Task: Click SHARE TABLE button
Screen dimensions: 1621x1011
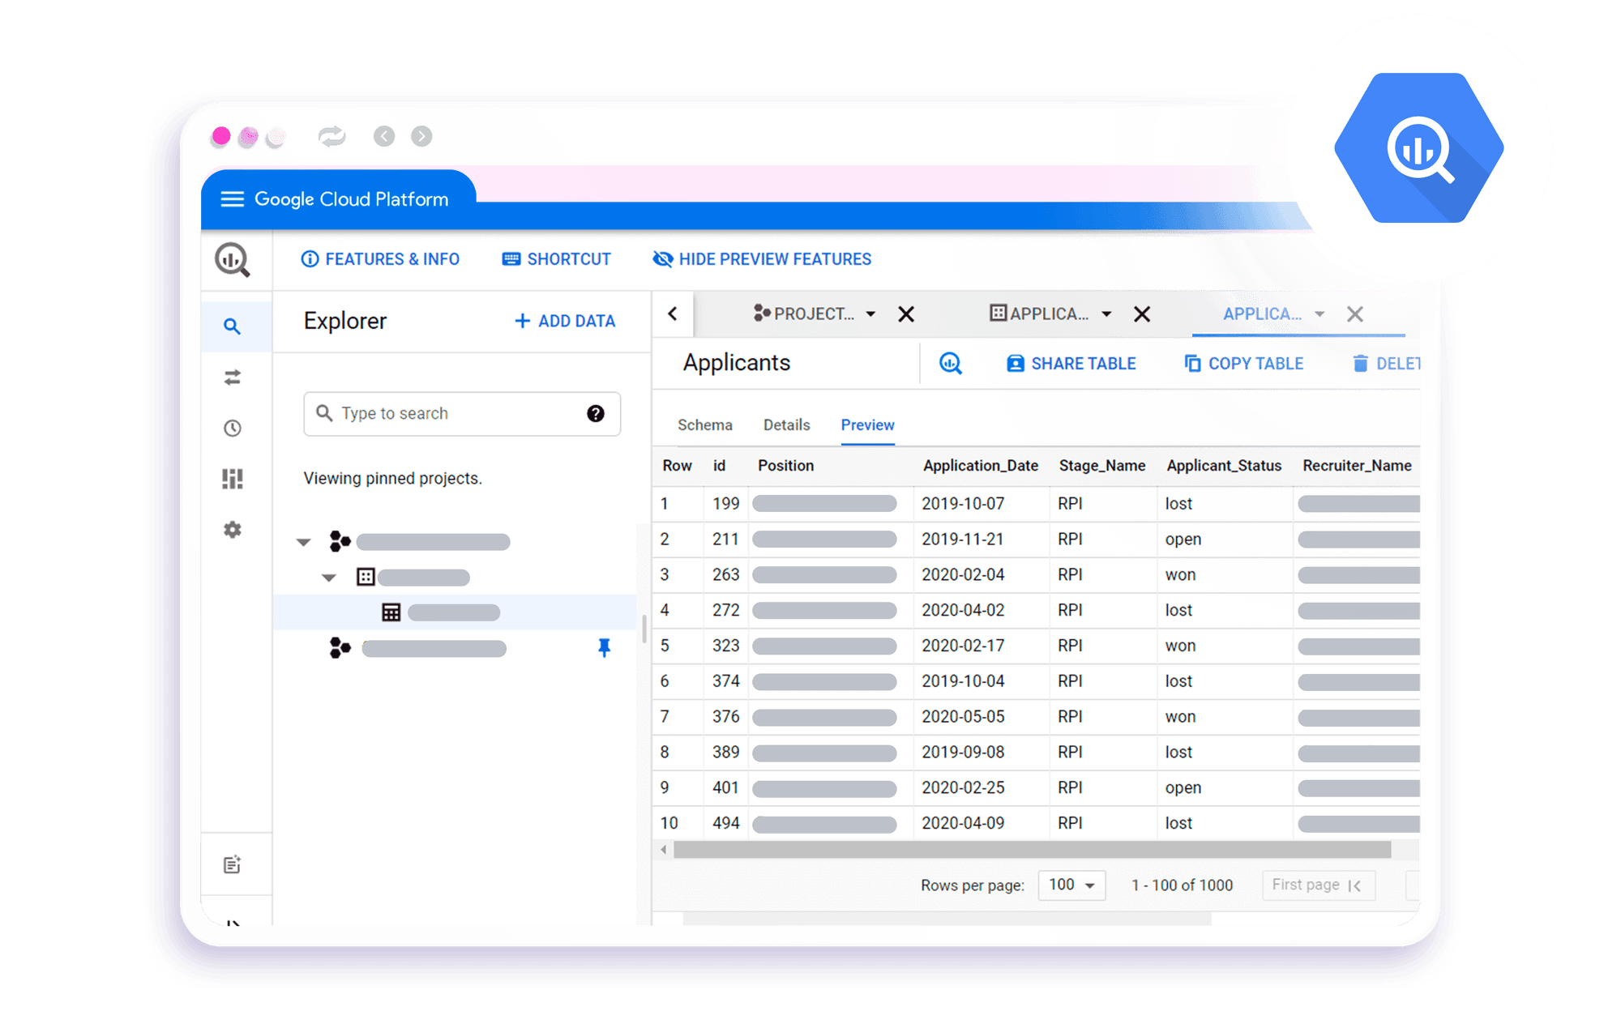Action: [1071, 364]
